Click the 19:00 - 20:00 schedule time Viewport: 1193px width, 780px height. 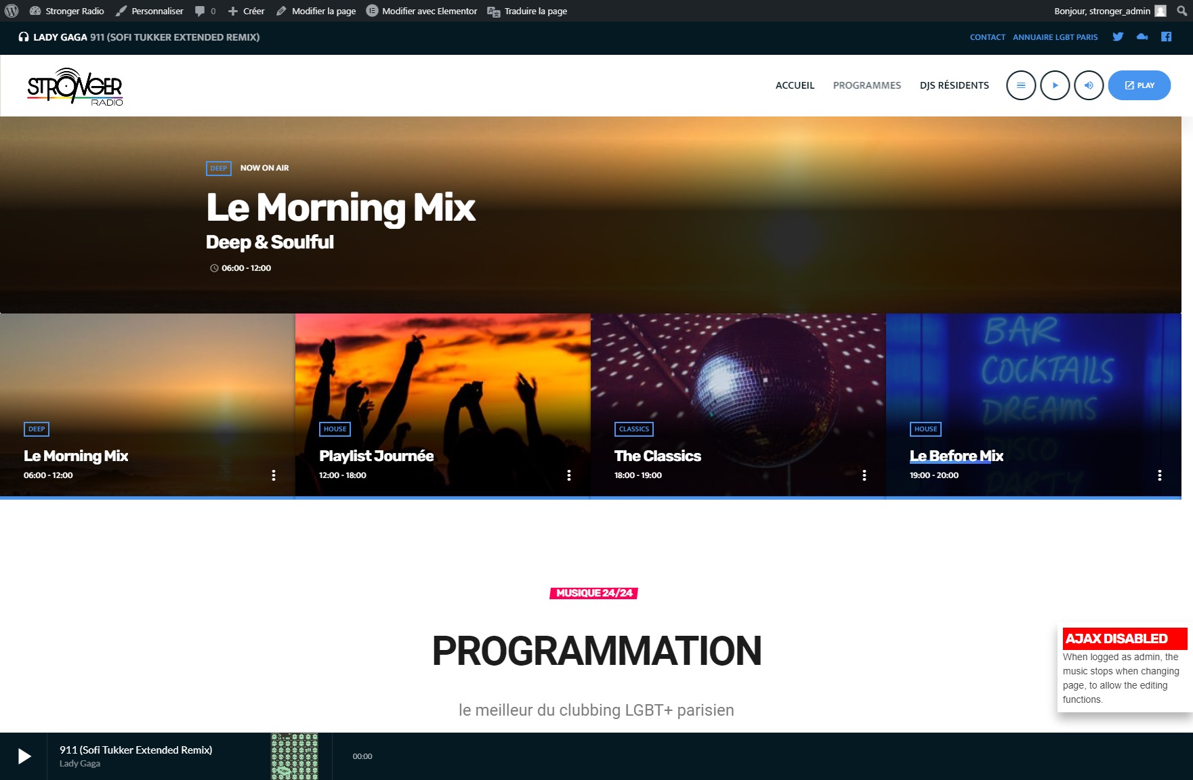pyautogui.click(x=934, y=475)
